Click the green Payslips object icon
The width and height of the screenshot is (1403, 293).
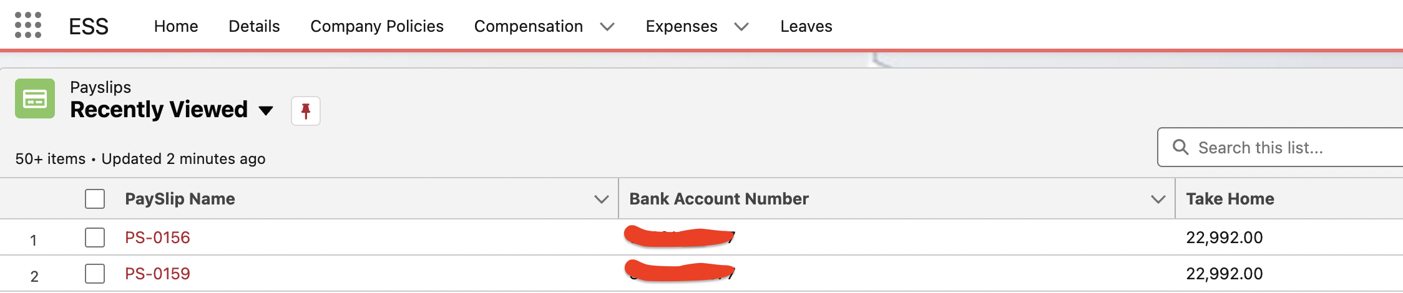(x=35, y=98)
